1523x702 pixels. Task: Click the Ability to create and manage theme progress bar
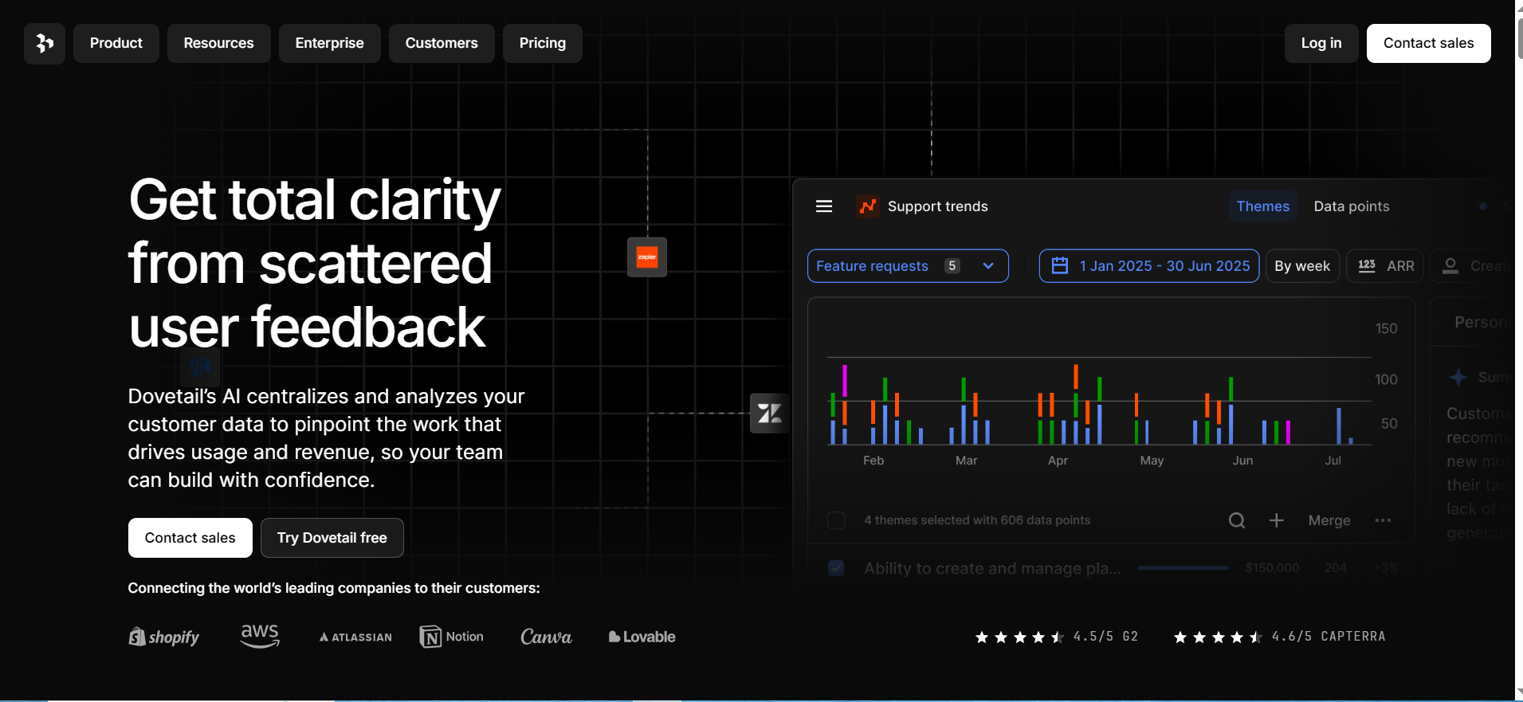tap(1183, 568)
